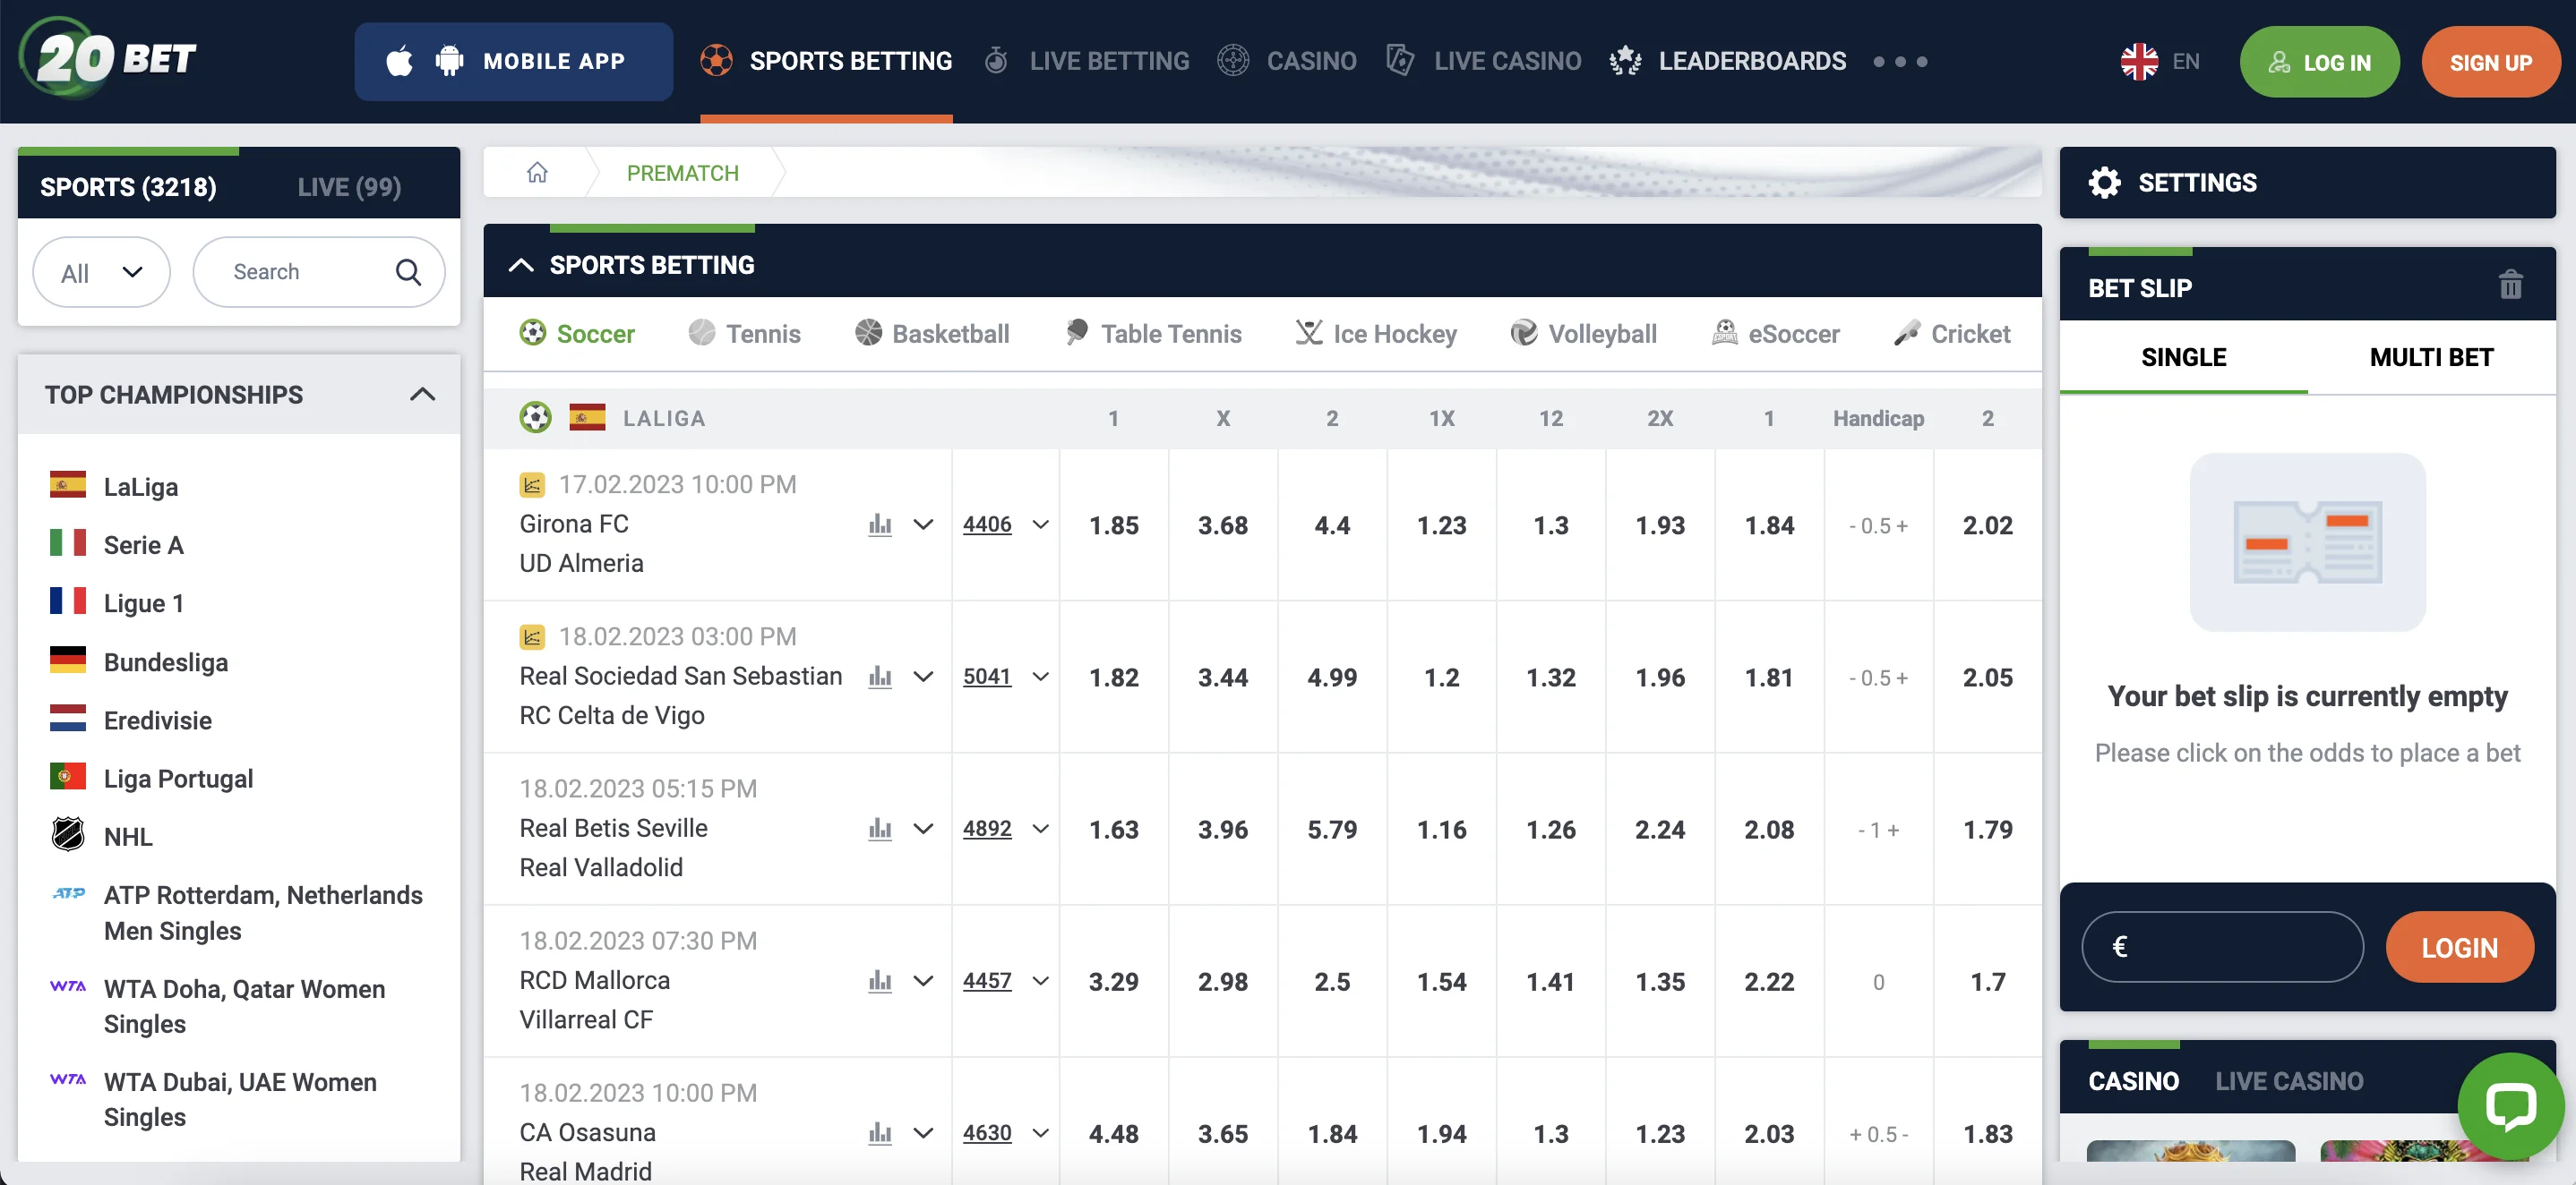Select draw odds 2.98 Mallorca vs Villarreal
The height and width of the screenshot is (1185, 2576).
[x=1222, y=981]
